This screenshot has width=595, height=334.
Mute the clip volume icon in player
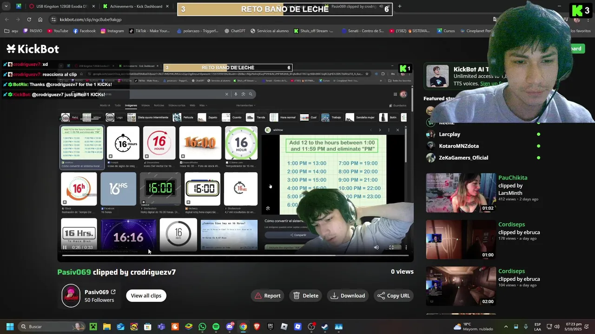coord(377,247)
